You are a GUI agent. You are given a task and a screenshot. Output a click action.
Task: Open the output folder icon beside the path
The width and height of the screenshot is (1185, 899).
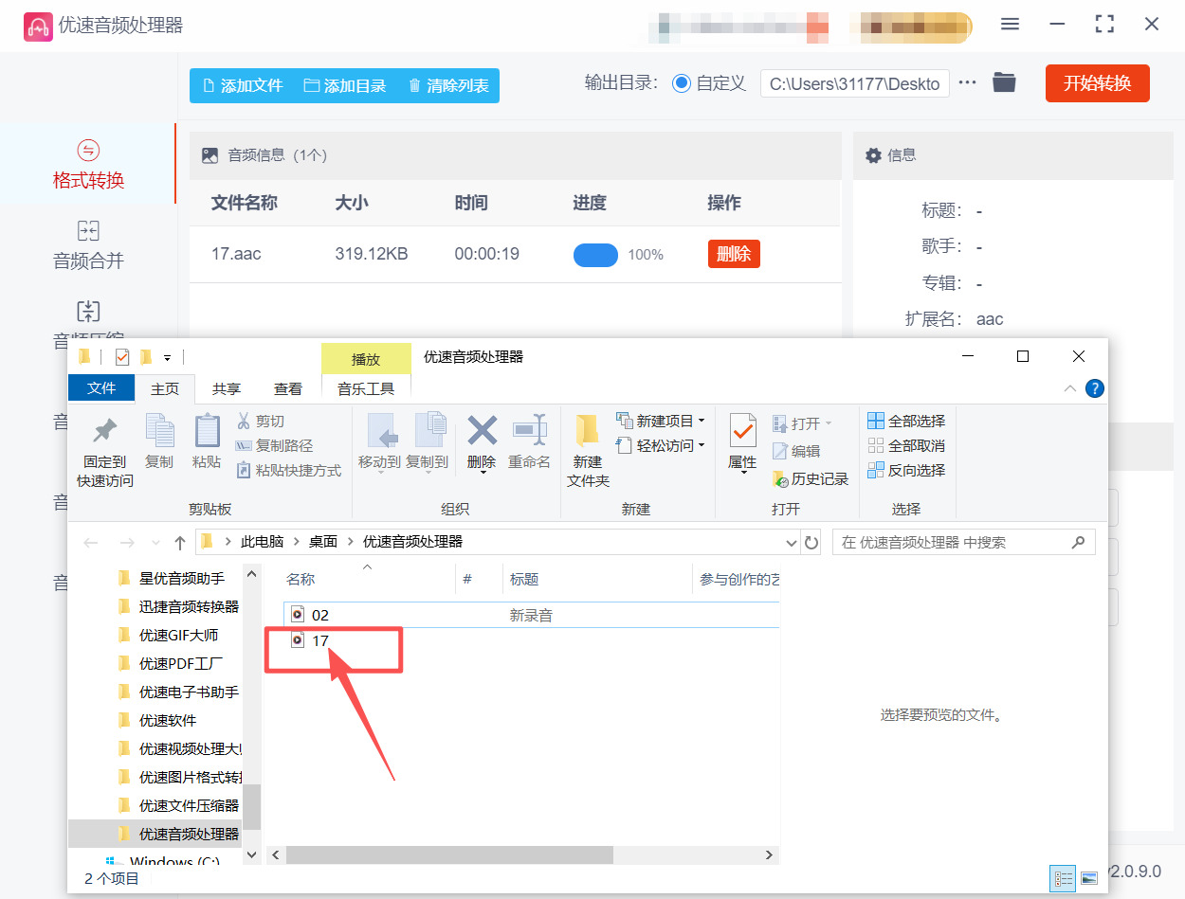coord(1004,82)
